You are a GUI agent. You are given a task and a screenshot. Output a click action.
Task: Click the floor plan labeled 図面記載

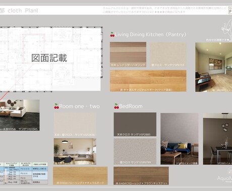pyautogui.click(x=51, y=59)
